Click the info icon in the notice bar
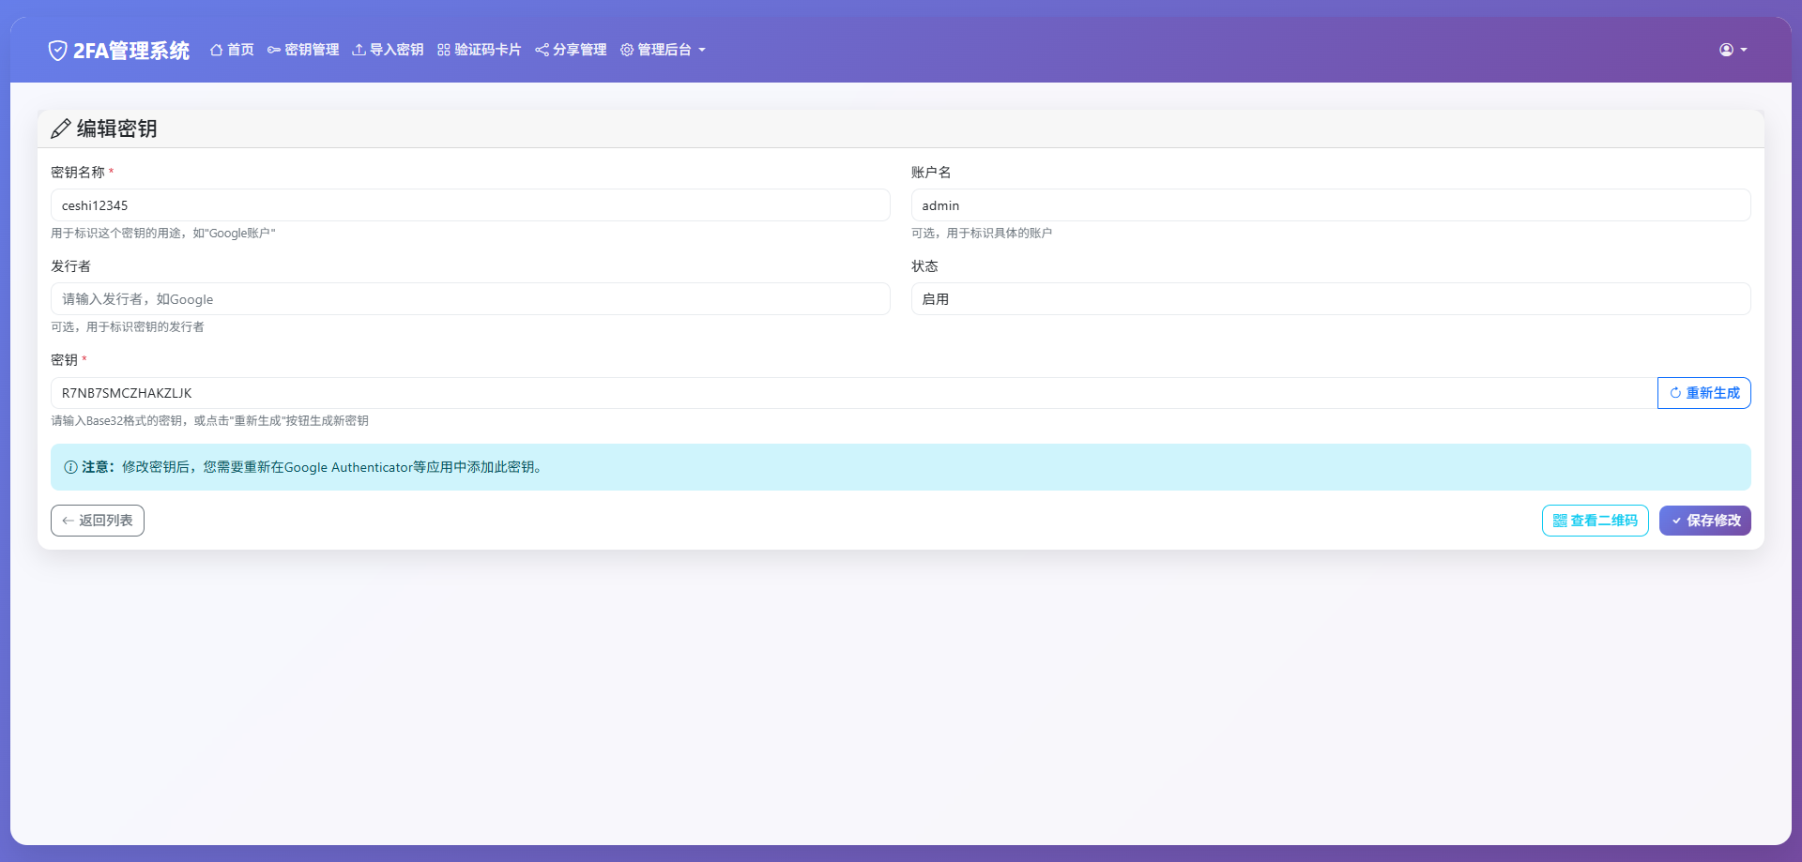1802x862 pixels. (x=70, y=466)
